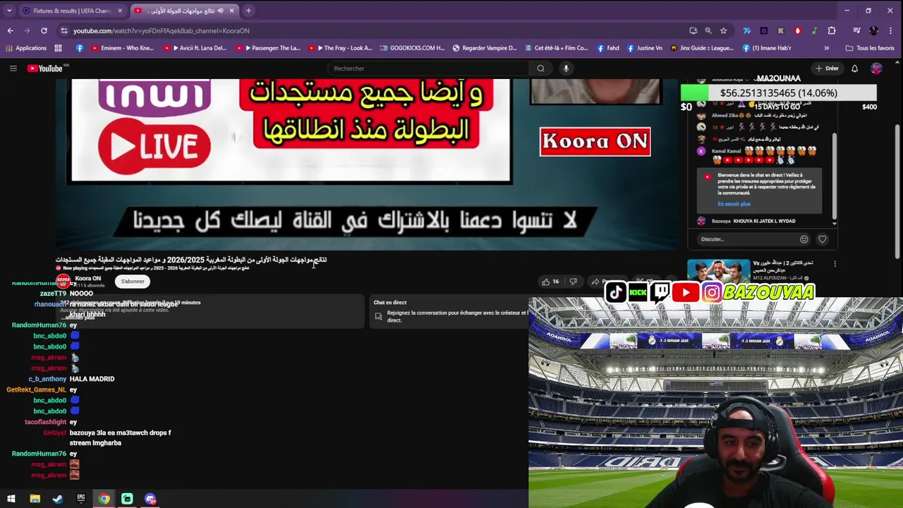
Task: Open Steam from the taskbar
Action: pos(58,499)
